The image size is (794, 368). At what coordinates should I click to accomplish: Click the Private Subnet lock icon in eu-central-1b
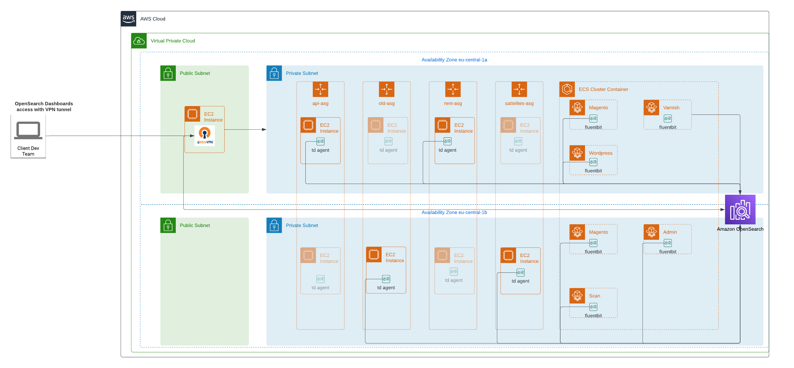point(274,225)
